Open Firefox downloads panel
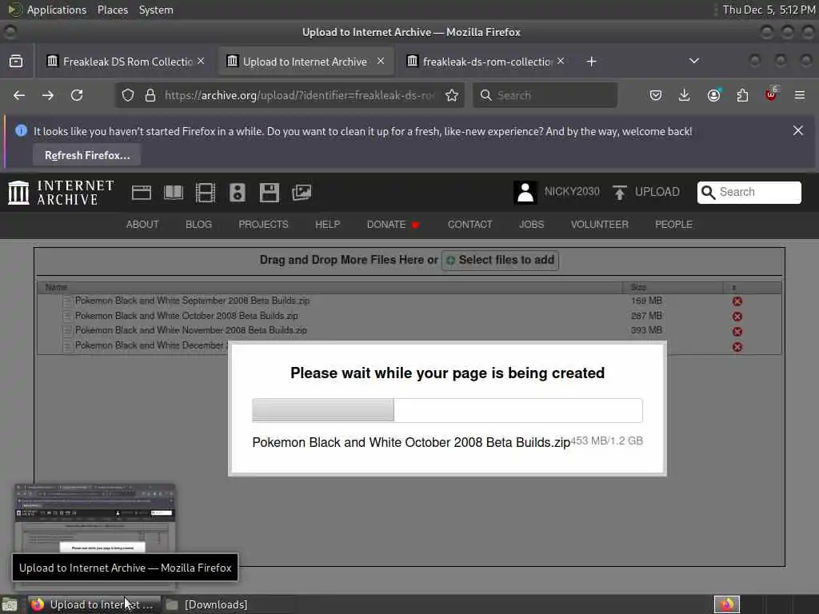 point(685,96)
